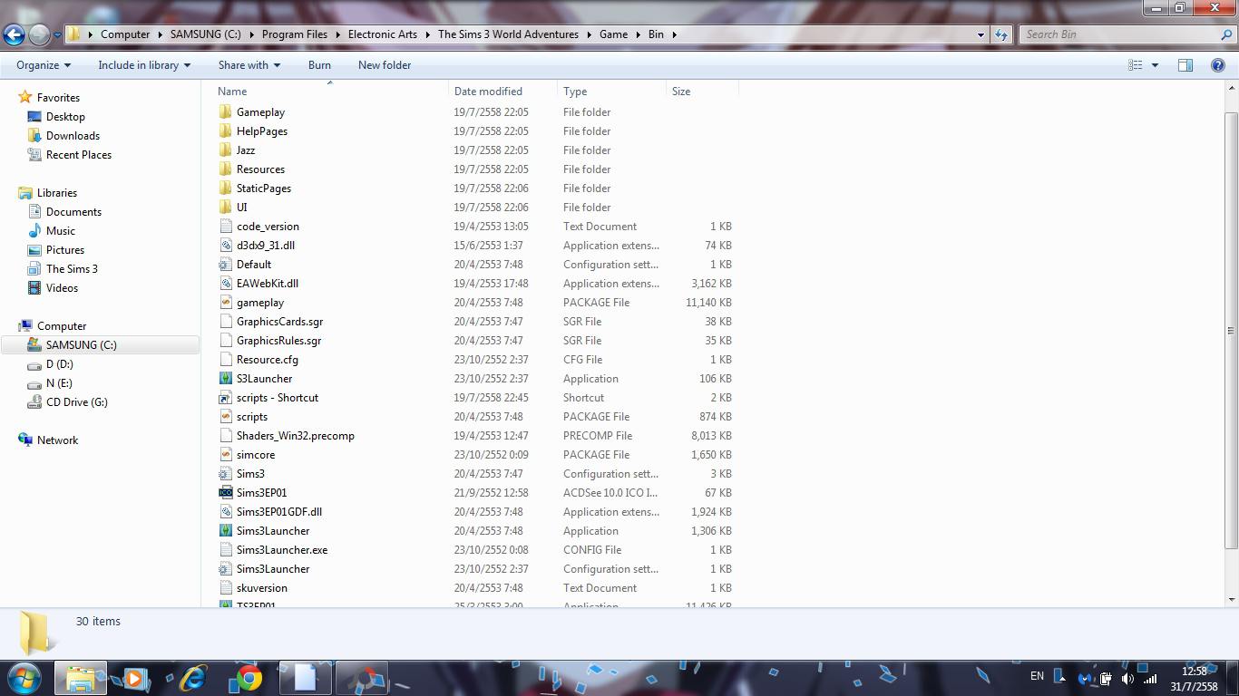1239x696 pixels.
Task: Open Internet Explorer from the taskbar
Action: 192,678
